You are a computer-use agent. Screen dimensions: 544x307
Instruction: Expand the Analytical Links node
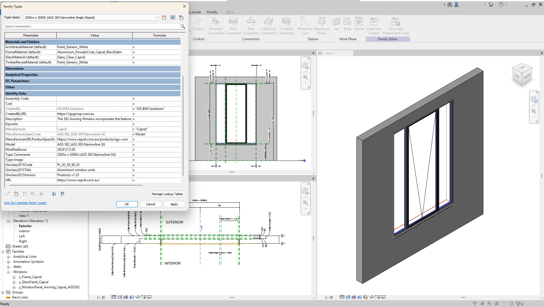pos(8,257)
